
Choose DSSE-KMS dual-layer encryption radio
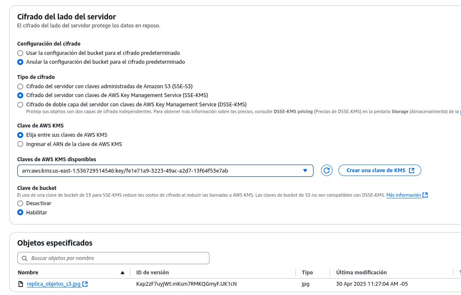[x=20, y=105]
